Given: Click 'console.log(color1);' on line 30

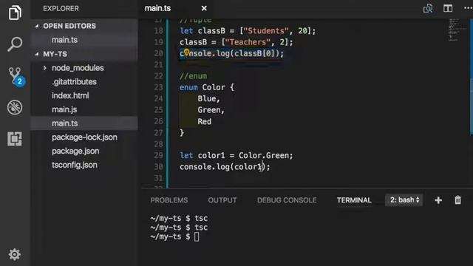Looking at the screenshot, I should click(225, 167).
